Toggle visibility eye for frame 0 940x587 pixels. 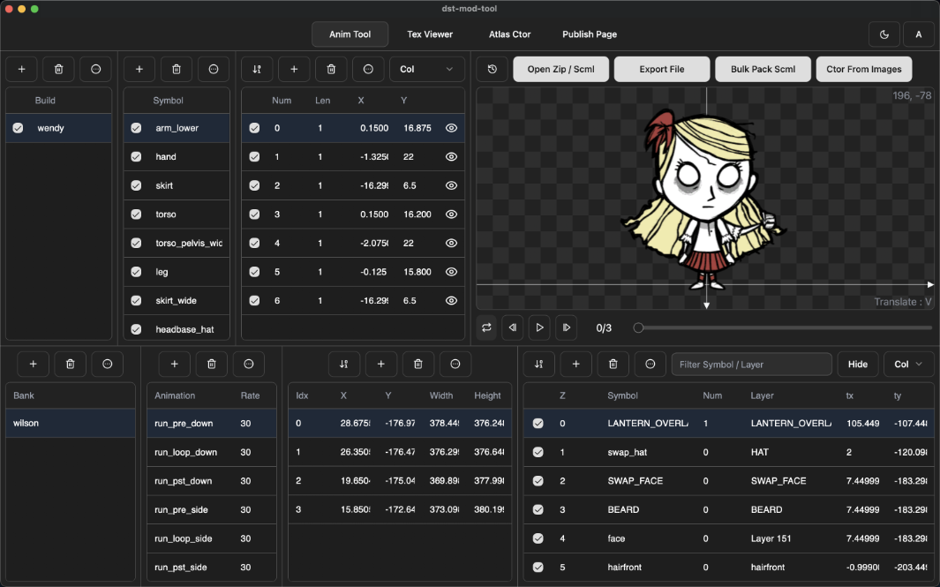point(451,128)
